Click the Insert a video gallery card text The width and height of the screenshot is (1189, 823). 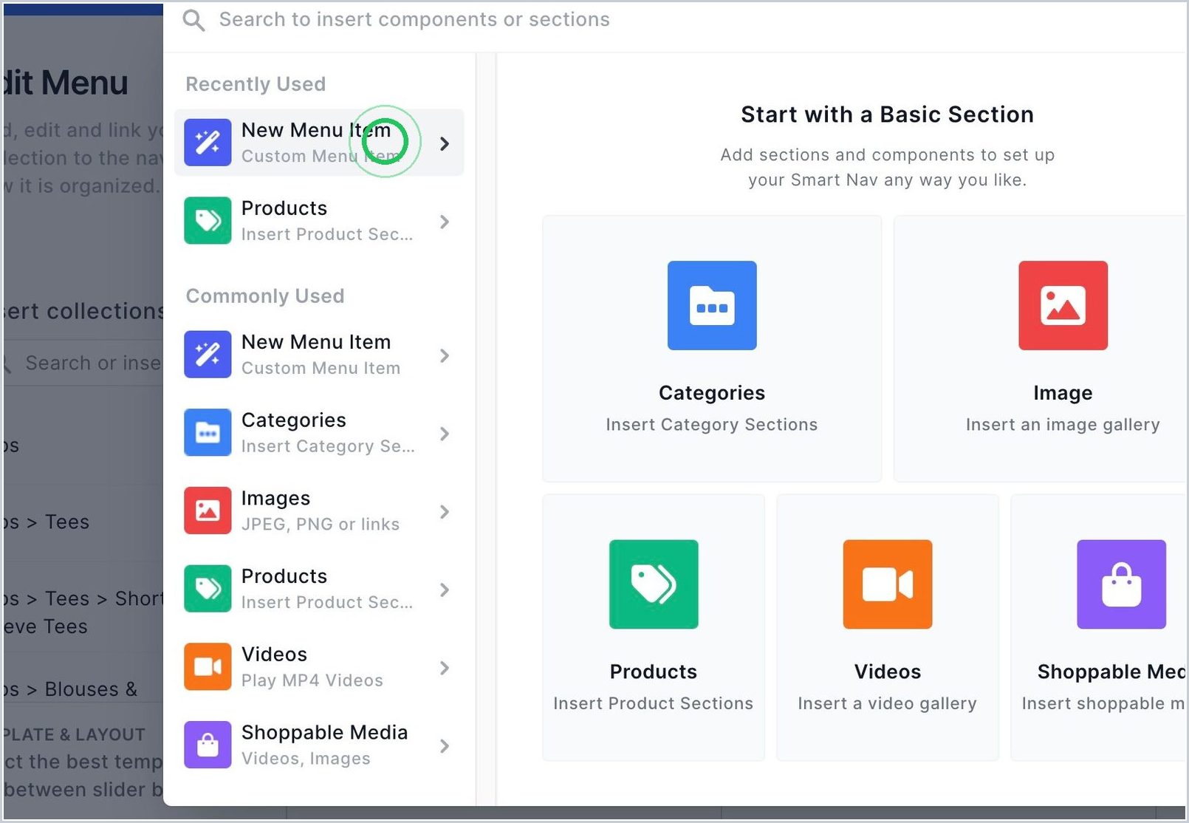(887, 703)
